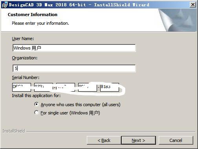This screenshot has width=198, height=149.
Task: Select the third serial number box
Action: pos(66,87)
